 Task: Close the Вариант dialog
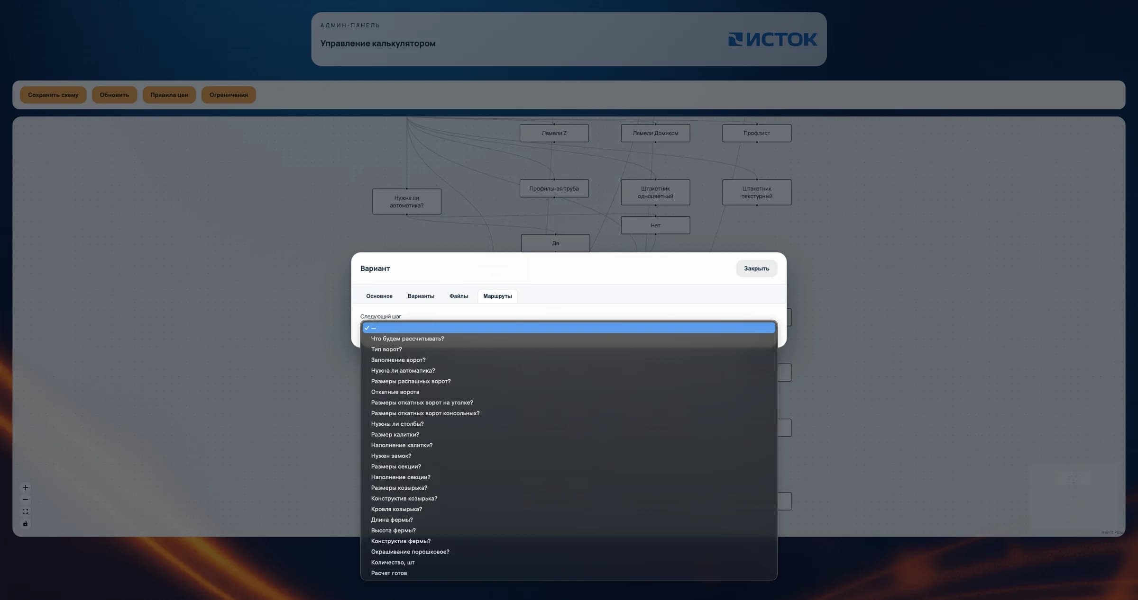[x=756, y=269]
